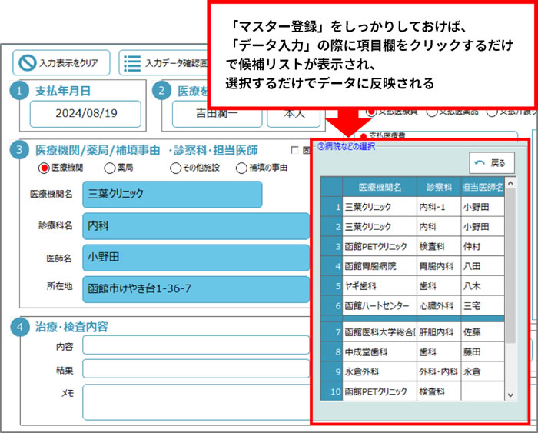Click the 外科･内科 cell
The width and height of the screenshot is (538, 433).
point(439,371)
